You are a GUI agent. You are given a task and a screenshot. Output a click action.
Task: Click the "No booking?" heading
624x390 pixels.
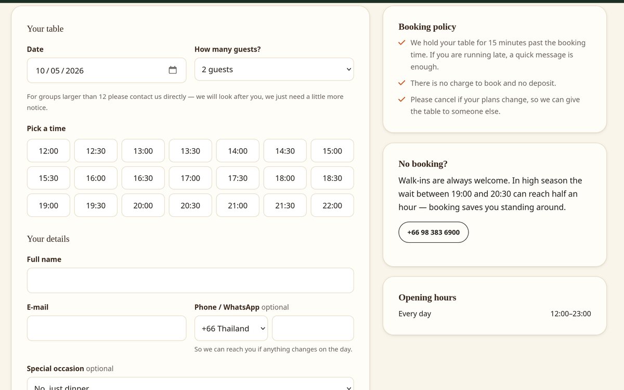click(423, 164)
